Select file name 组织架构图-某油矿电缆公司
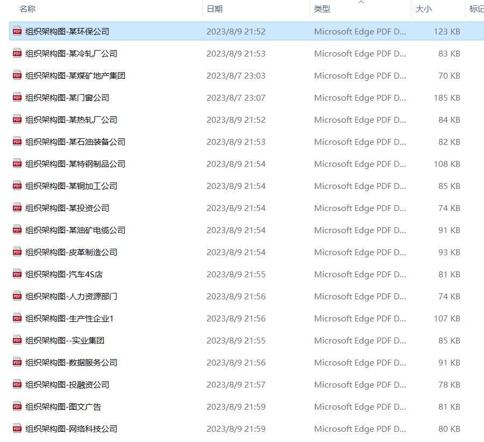The width and height of the screenshot is (484, 442). [x=75, y=230]
